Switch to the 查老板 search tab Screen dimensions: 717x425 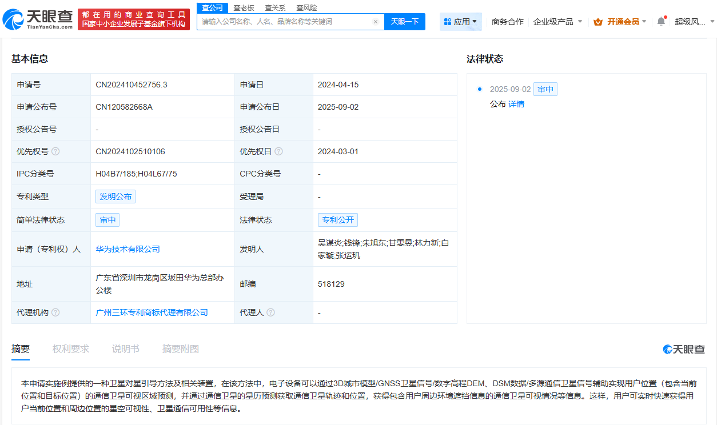point(244,8)
